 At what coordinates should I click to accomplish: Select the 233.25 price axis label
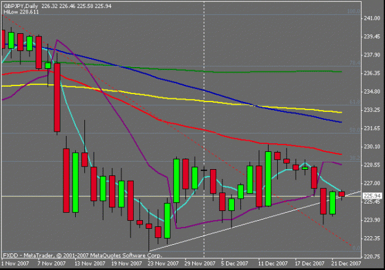(x=371, y=110)
